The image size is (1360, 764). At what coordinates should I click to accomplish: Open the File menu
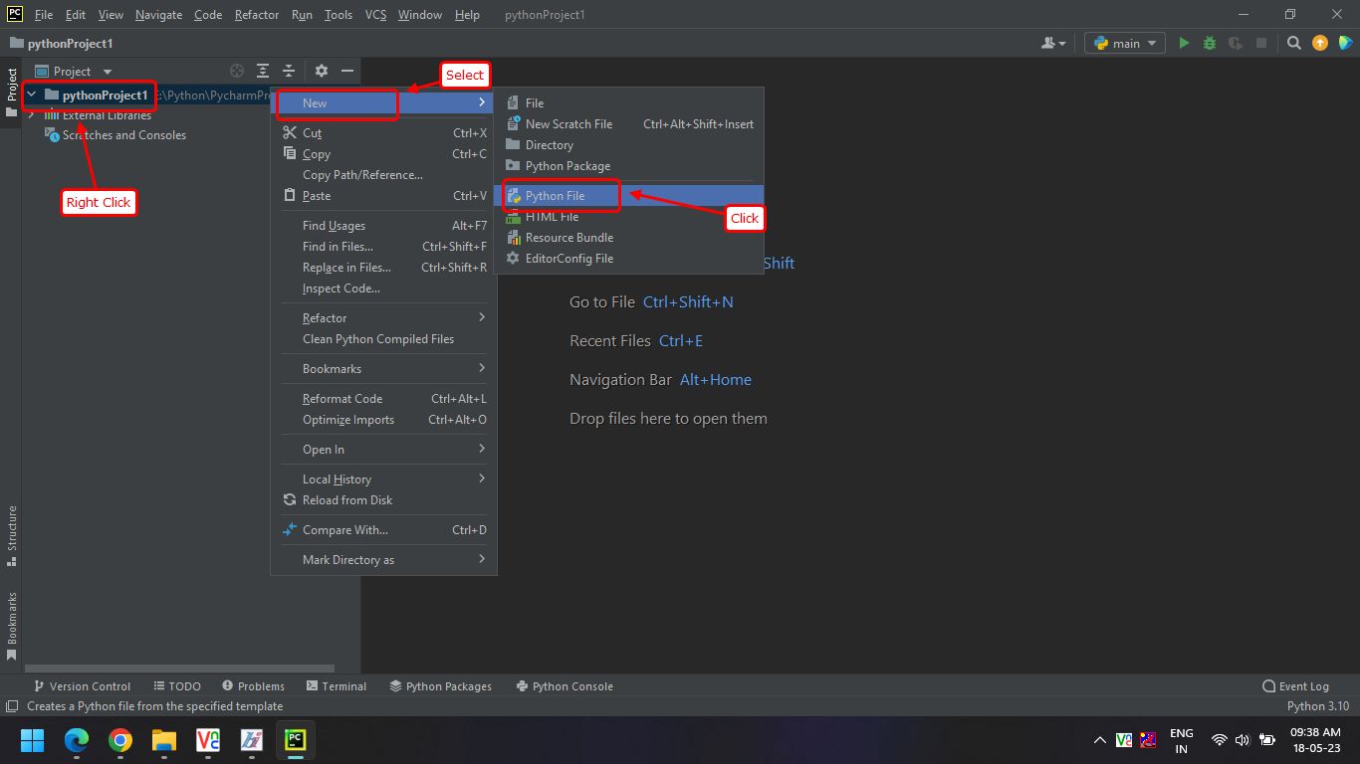click(44, 15)
